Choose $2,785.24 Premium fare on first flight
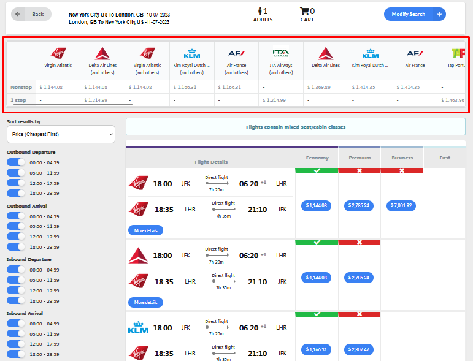473x361 pixels. 359,205
